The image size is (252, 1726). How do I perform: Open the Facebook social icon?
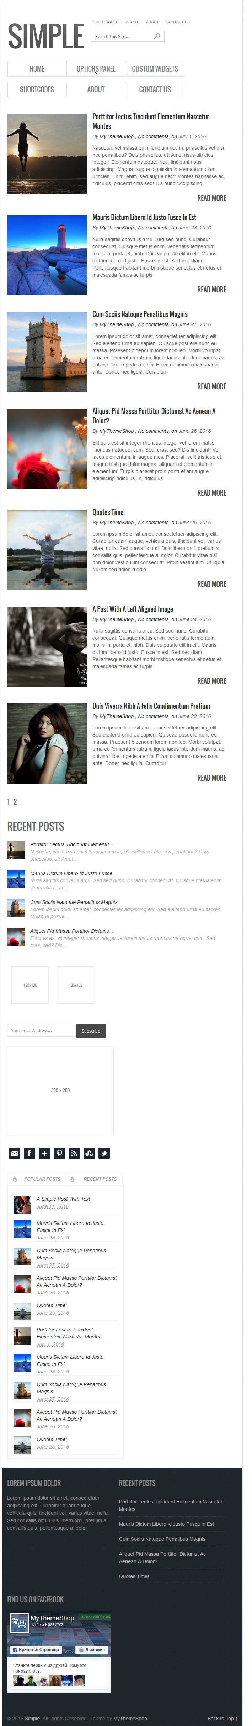point(30,1153)
